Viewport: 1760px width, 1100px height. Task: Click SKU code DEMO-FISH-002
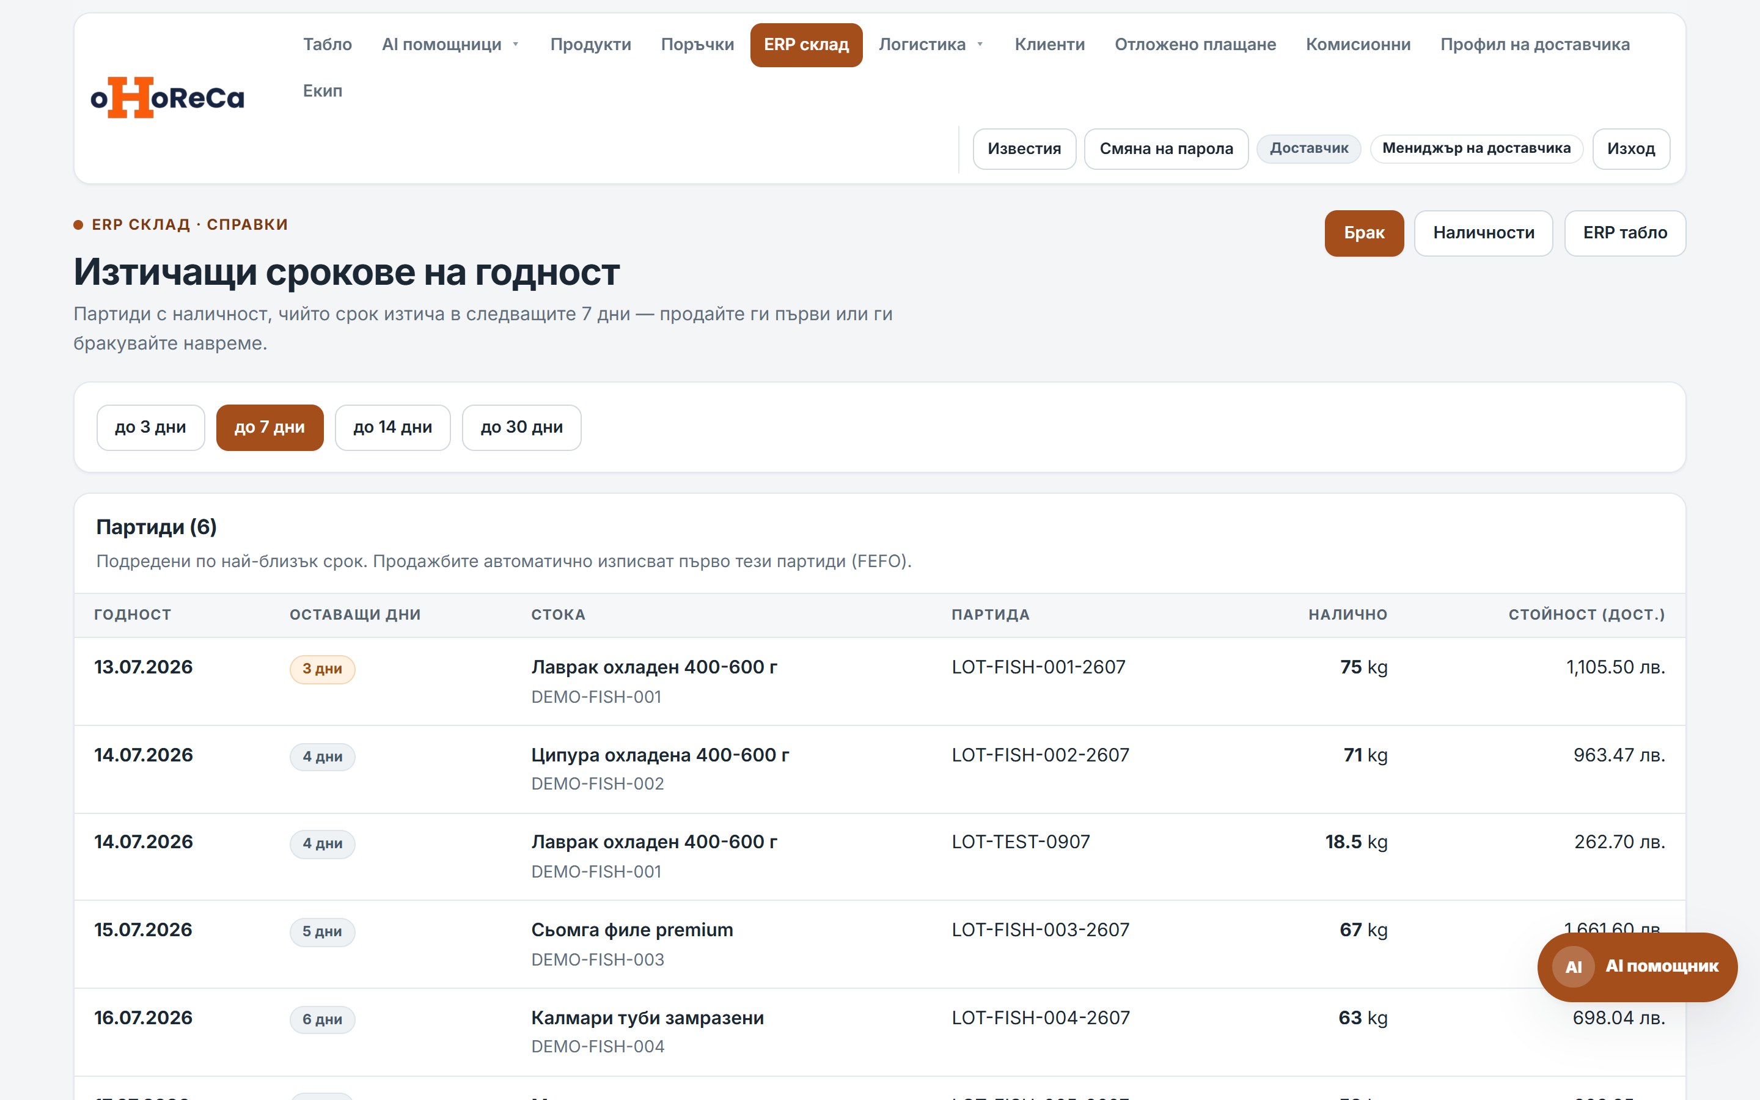(597, 783)
